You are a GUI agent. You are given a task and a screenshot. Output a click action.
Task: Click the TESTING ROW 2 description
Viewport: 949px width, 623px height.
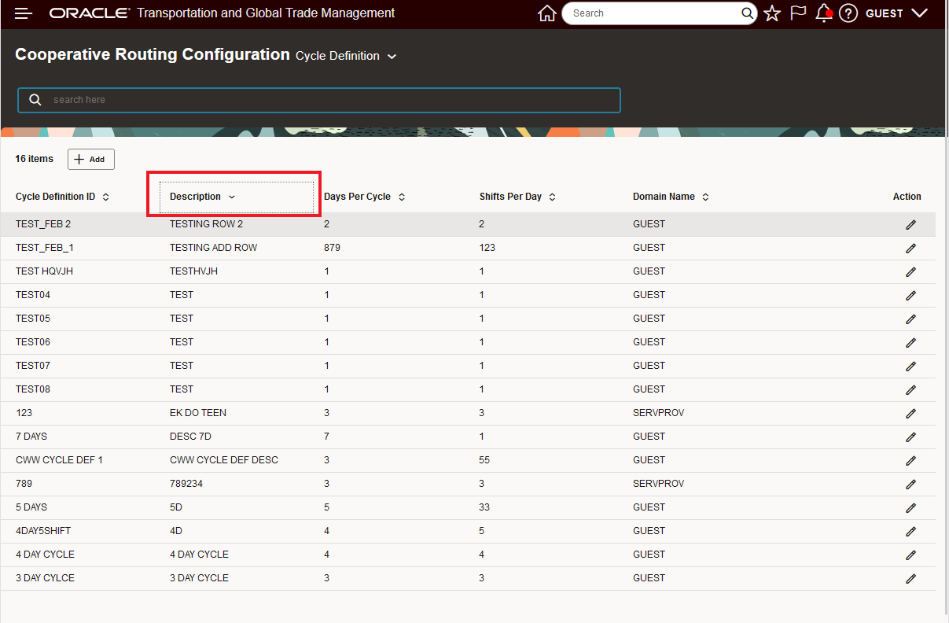coord(206,224)
